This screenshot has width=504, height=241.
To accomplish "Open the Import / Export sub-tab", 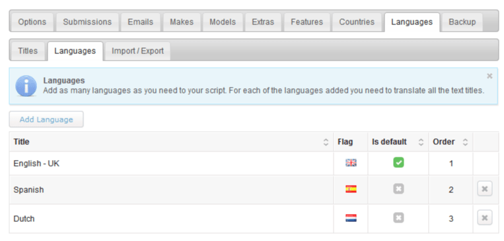I will 137,51.
